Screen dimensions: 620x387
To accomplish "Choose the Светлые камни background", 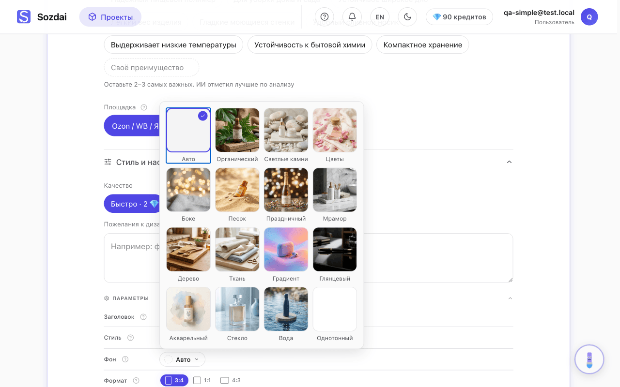I will (286, 130).
